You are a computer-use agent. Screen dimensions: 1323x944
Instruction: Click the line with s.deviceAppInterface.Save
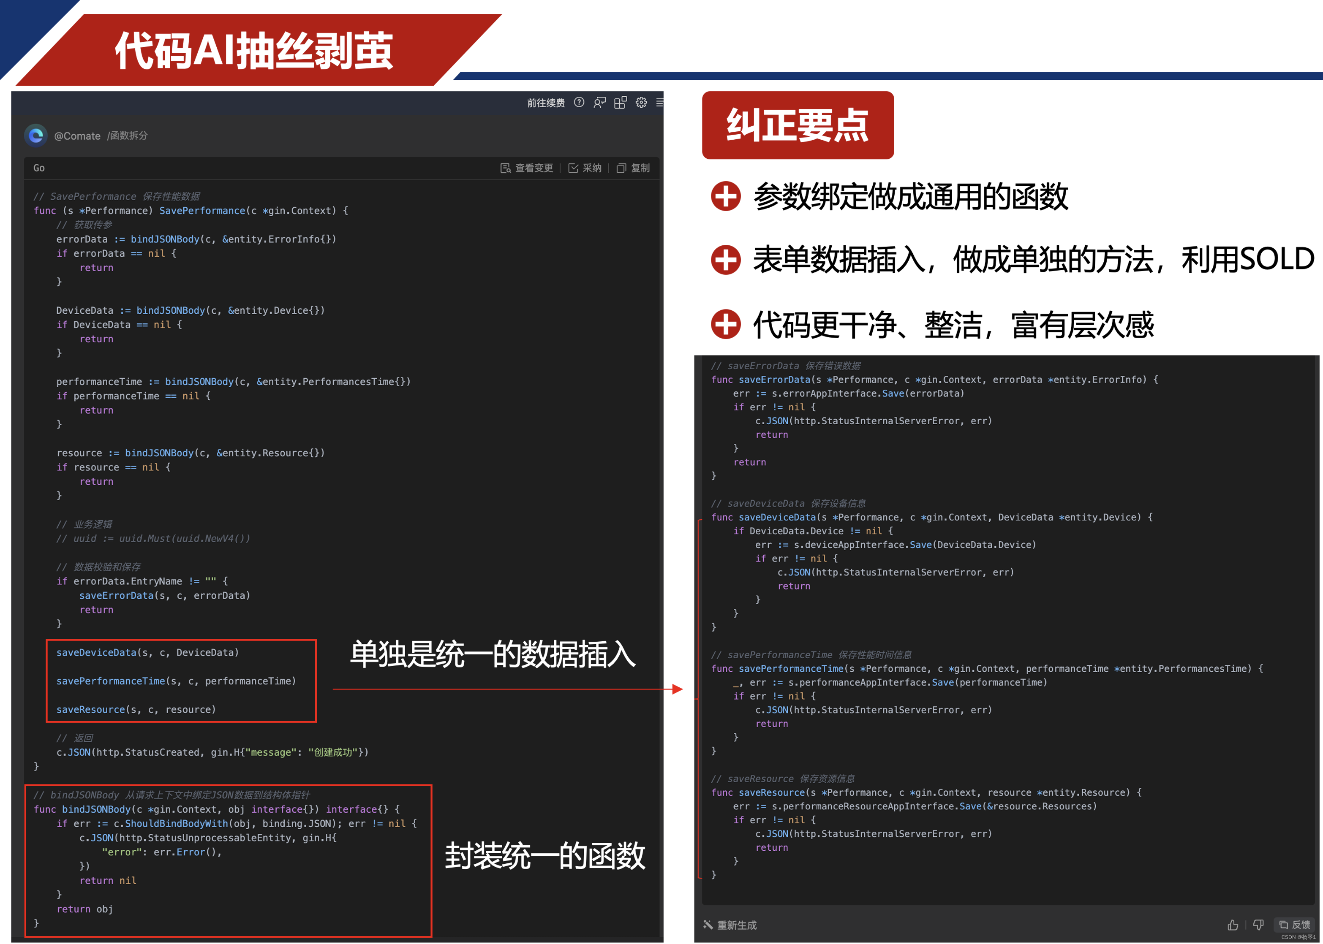(896, 545)
